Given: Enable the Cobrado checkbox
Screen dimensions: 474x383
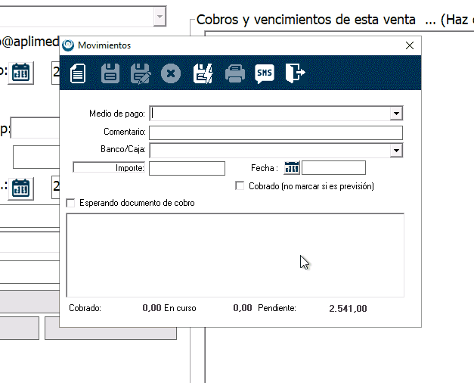Looking at the screenshot, I should (x=240, y=185).
